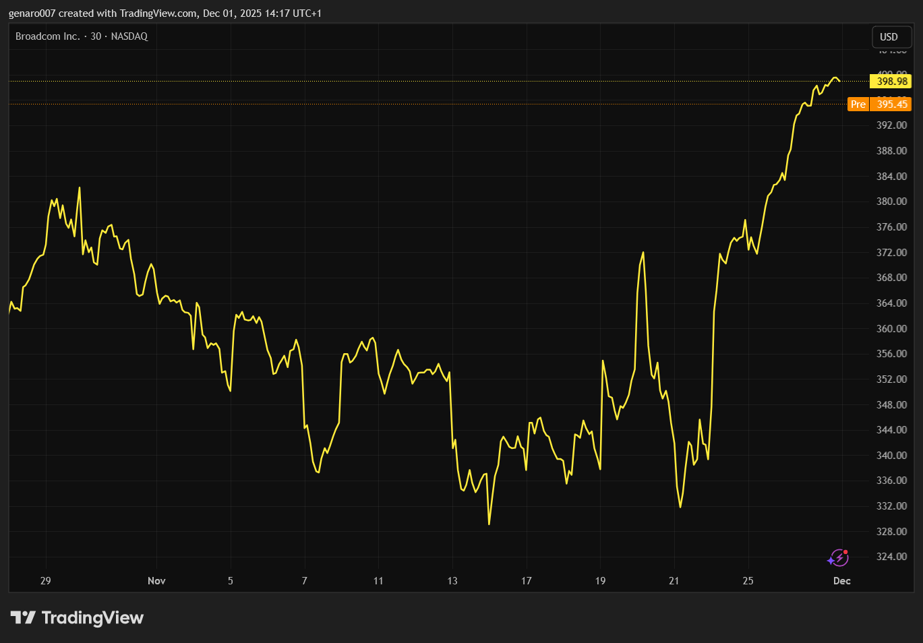Click the Broadcom Inc. symbol title
This screenshot has width=923, height=643.
click(47, 36)
